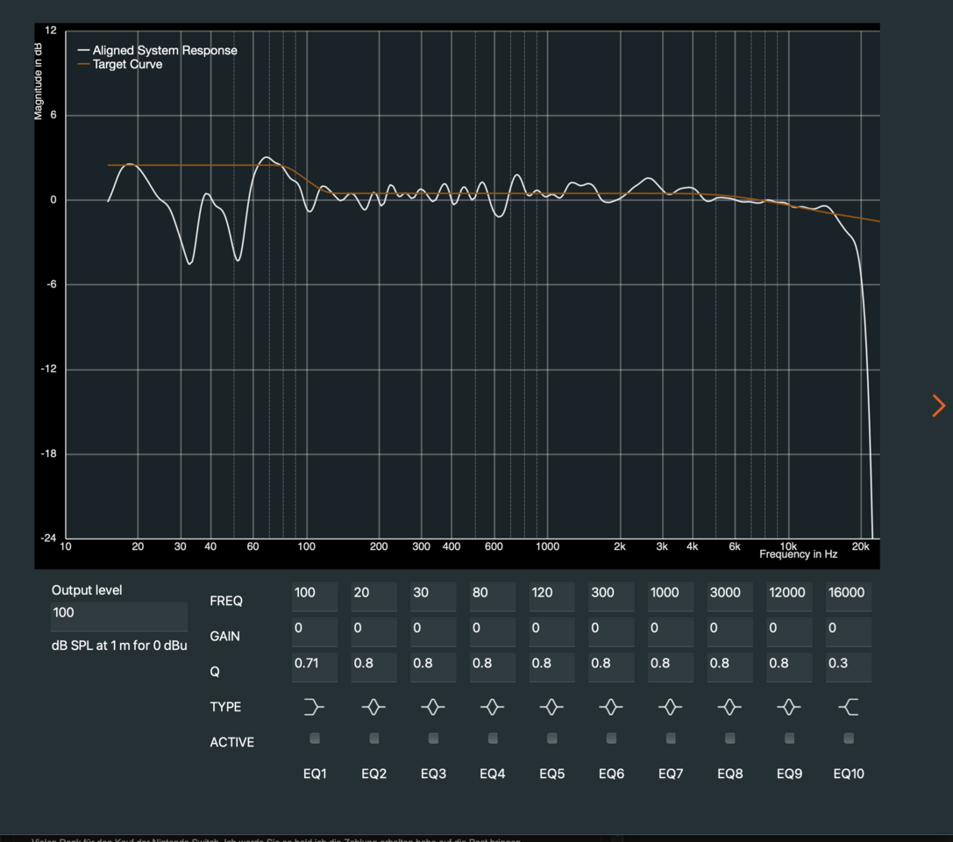Click the EQ3 bell filter type icon

point(433,706)
